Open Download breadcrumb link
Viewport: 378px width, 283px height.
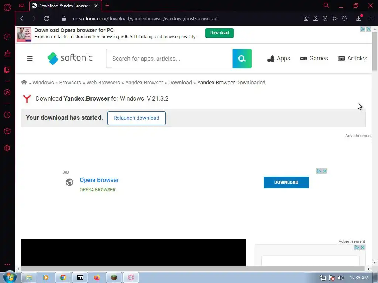tap(180, 83)
